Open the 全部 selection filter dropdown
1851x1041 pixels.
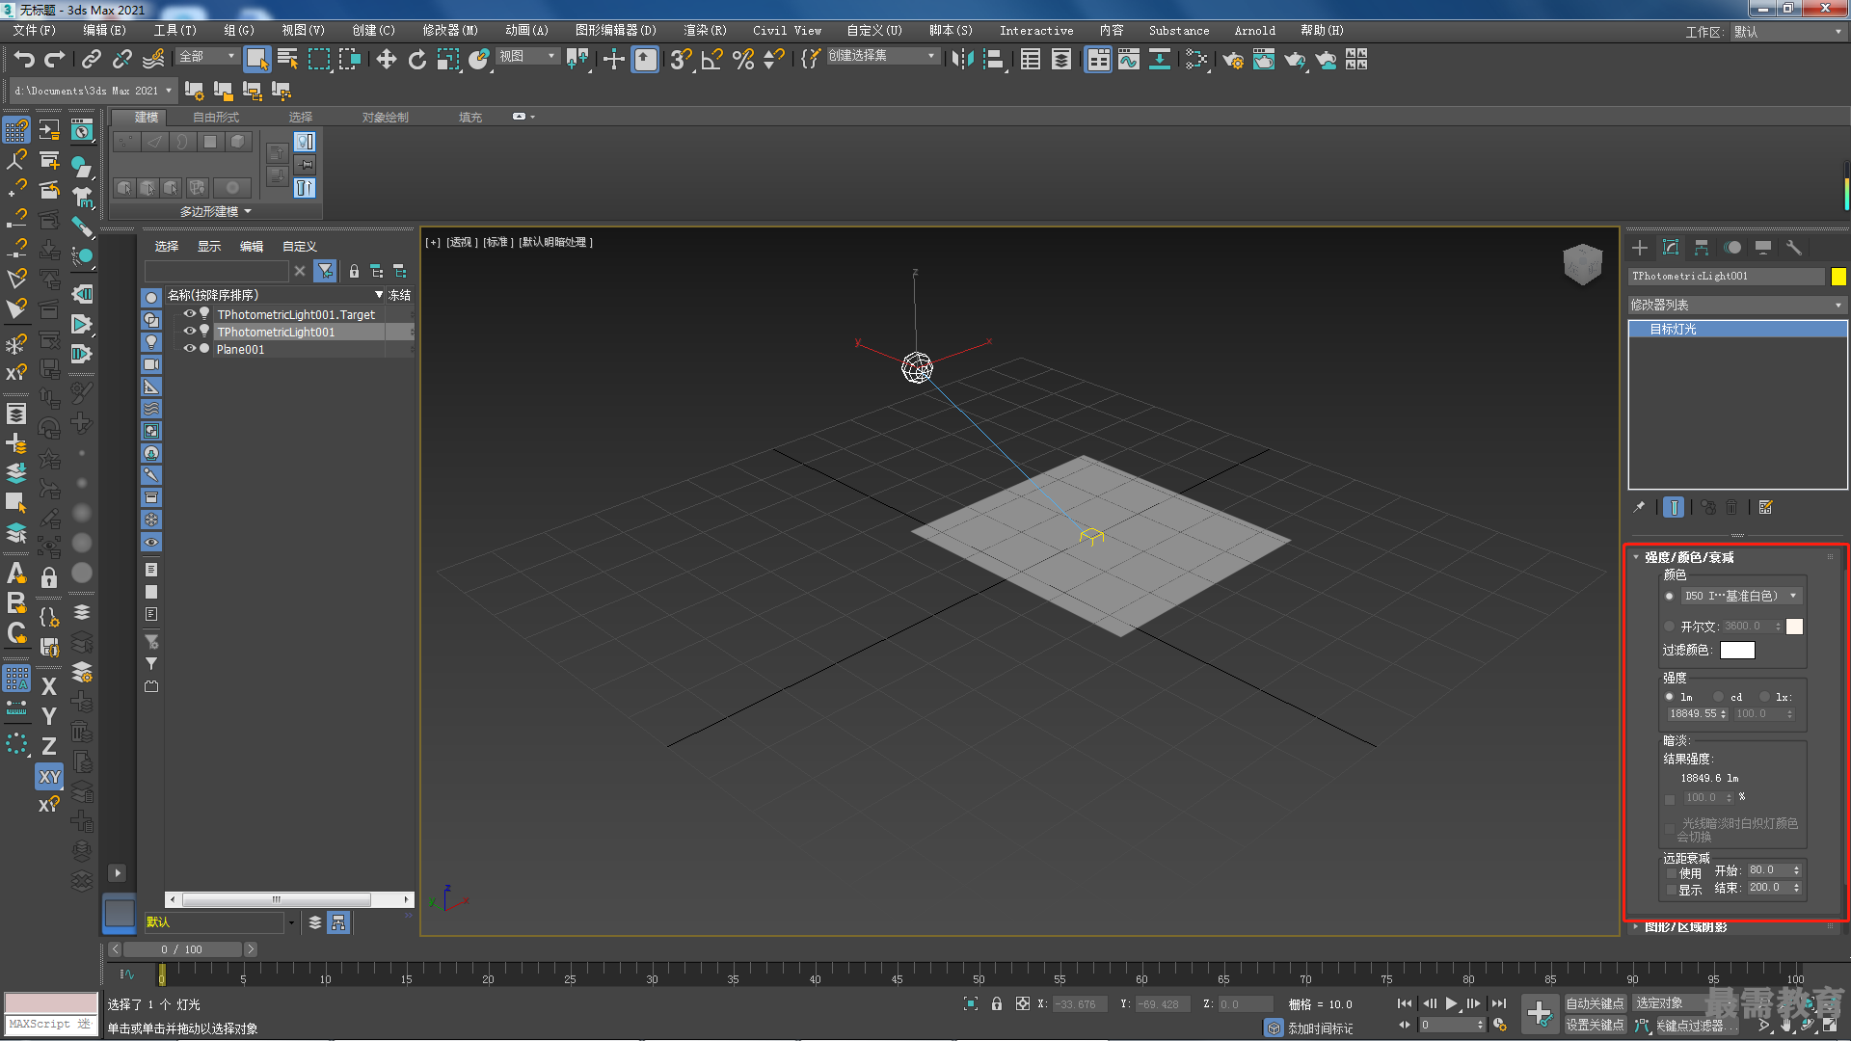206,57
